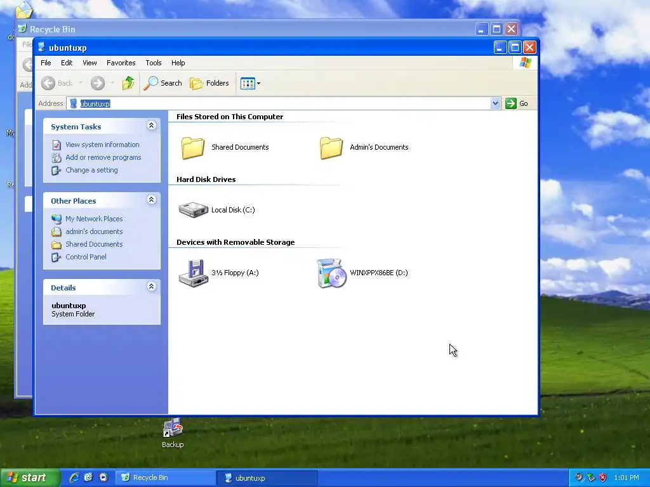The width and height of the screenshot is (650, 487).
Task: Collapse the Other Places panel
Action: (151, 200)
